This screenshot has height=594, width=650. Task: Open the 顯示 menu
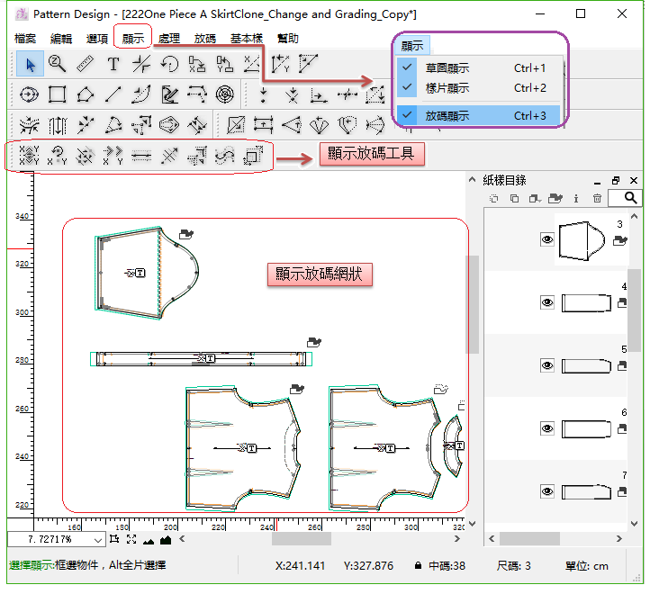tap(133, 39)
